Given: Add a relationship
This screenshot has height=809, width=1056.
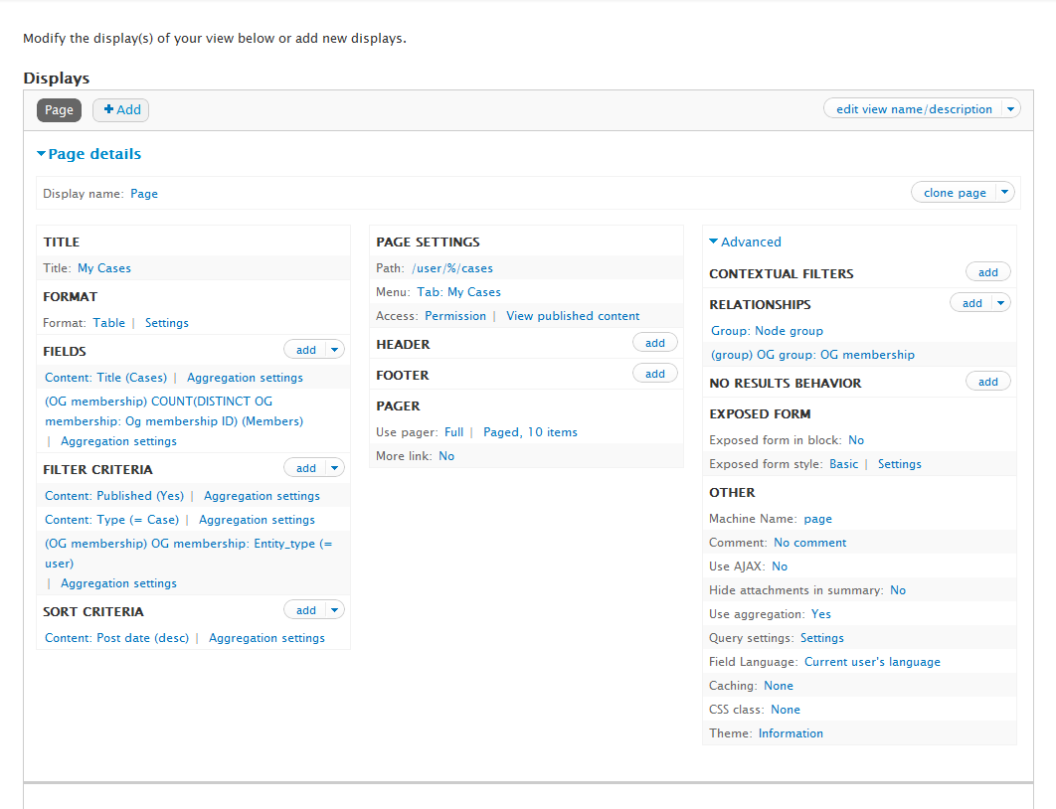Looking at the screenshot, I should 971,303.
